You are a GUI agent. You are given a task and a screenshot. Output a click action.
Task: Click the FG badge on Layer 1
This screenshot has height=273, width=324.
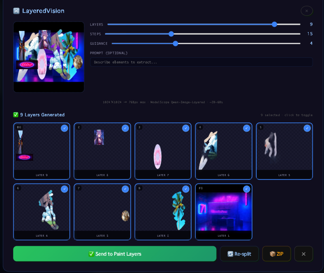pos(201,188)
